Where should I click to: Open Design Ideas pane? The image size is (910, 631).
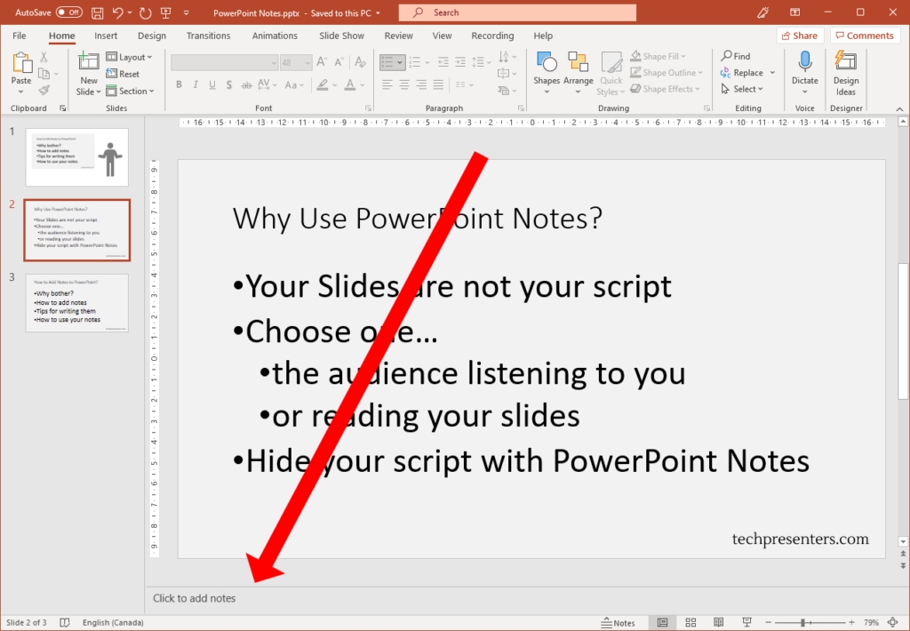coord(846,73)
